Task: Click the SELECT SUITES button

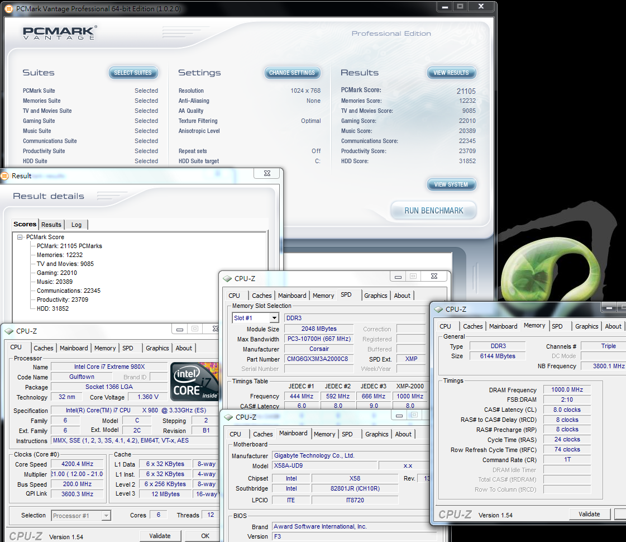Action: pyautogui.click(x=133, y=73)
